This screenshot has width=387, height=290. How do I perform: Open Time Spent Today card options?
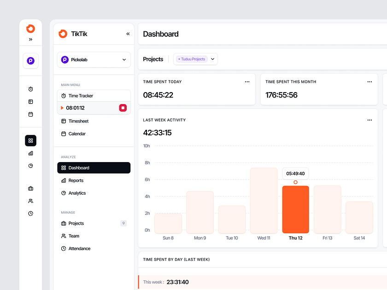247,81
